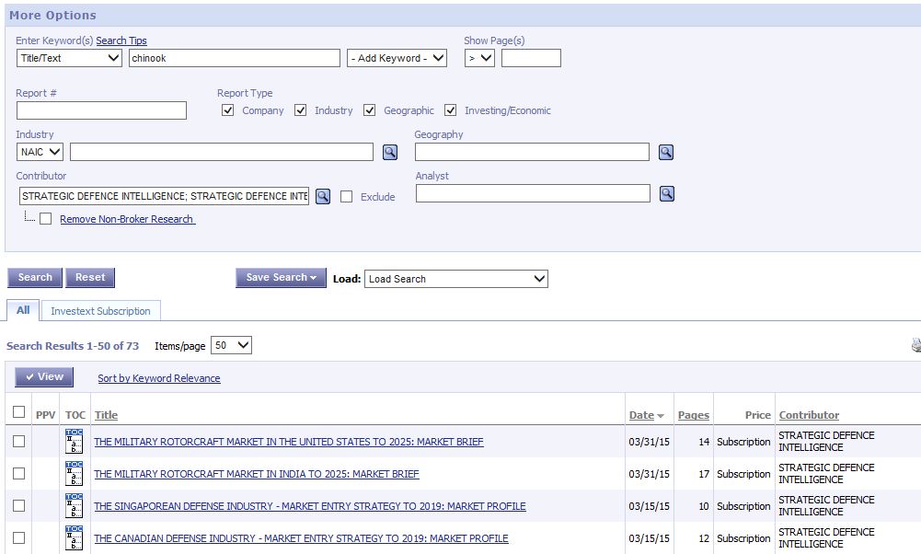Open TOC icon for United States rotorcraft report
Viewport: 921px width, 554px height.
(74, 442)
